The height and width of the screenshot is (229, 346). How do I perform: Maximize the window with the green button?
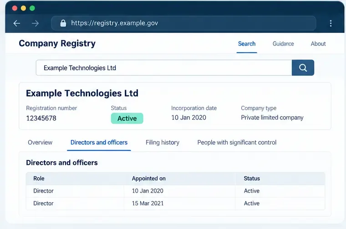(32, 8)
